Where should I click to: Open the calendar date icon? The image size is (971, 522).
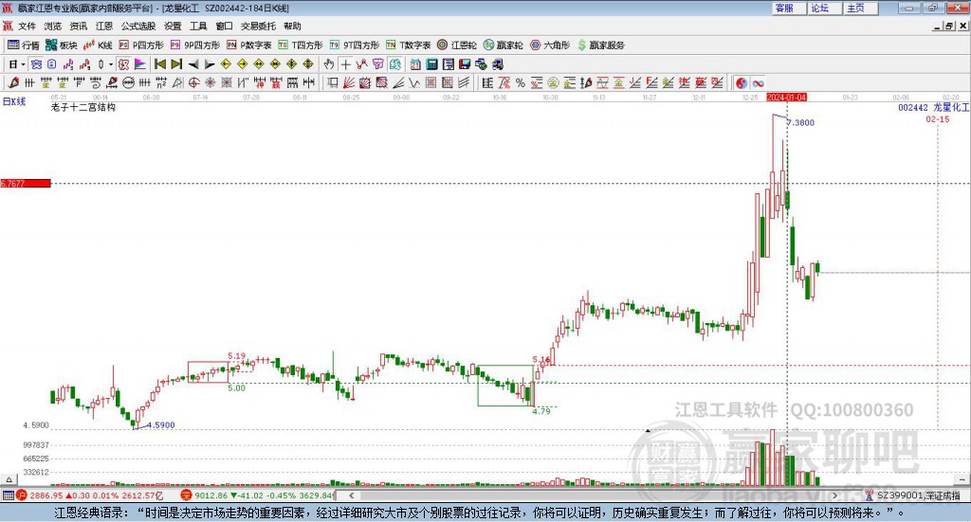point(415,64)
